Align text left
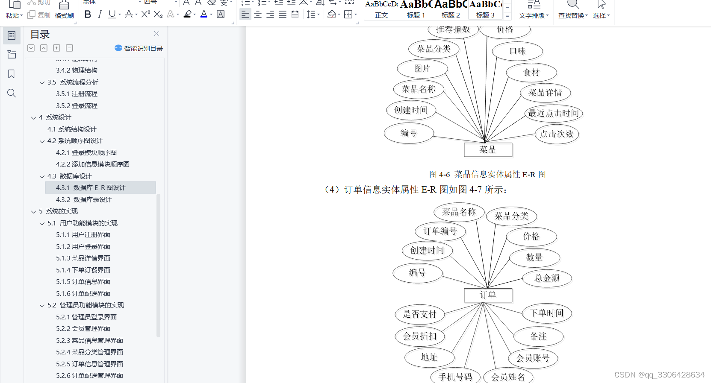This screenshot has height=383, width=711. pos(245,15)
